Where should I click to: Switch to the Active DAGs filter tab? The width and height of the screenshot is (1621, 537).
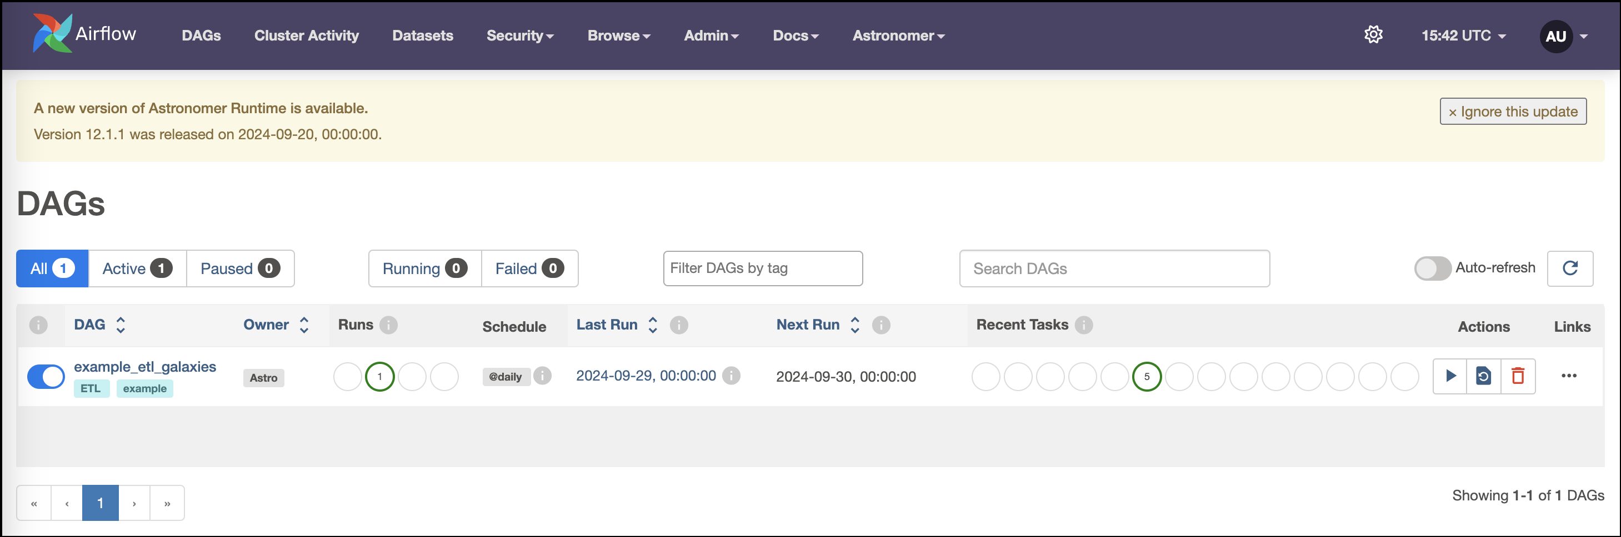click(x=137, y=268)
